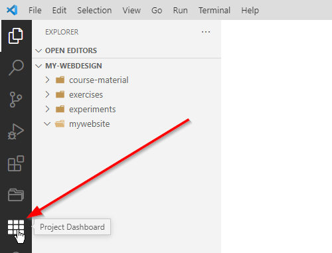The width and height of the screenshot is (332, 253).
Task: Open the Terminal menu
Action: [214, 11]
